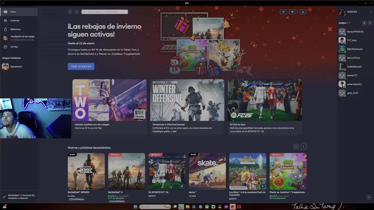Open the Winter Offensive promo card
374x210 pixels.
coord(187,107)
